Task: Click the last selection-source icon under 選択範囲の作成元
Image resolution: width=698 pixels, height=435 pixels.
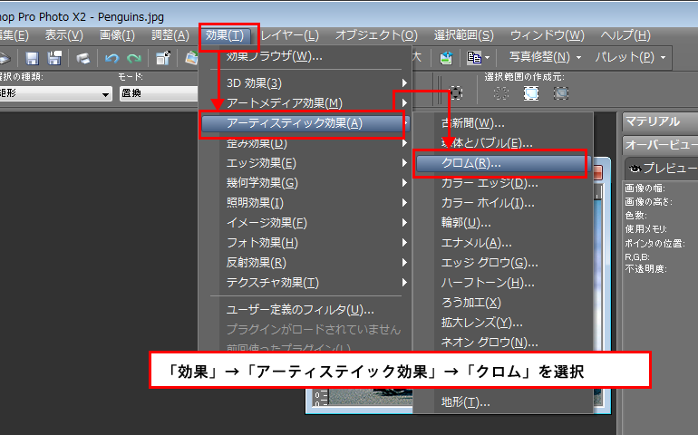Action: coord(561,93)
